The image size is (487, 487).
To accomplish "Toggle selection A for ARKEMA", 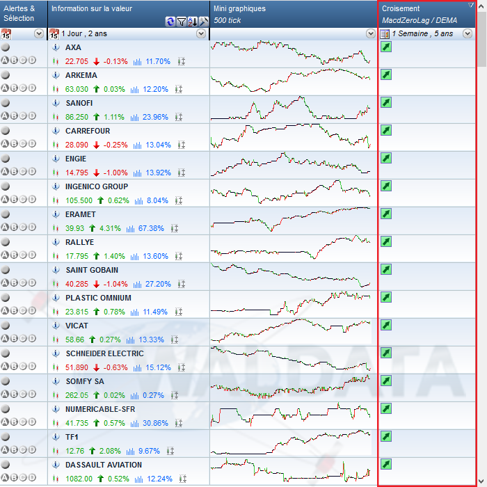I will click(x=5, y=88).
